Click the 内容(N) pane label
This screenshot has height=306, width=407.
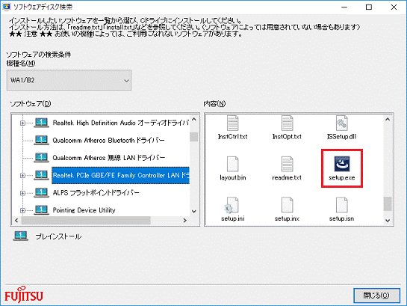coord(214,104)
